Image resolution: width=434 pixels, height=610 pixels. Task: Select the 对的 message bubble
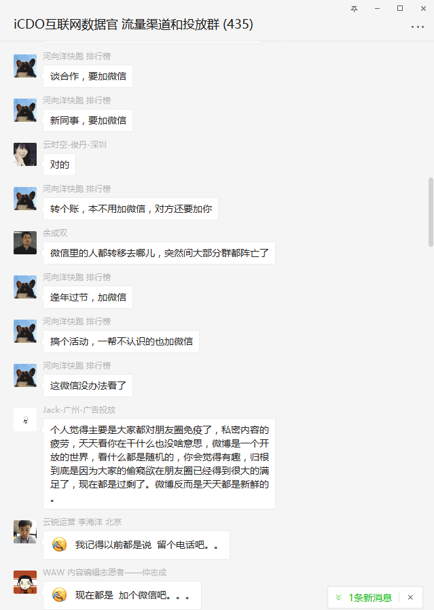60,165
